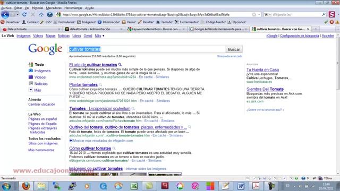Open the Configuración de búsqueda link
This screenshot has height=191, width=340.
pos(300,36)
